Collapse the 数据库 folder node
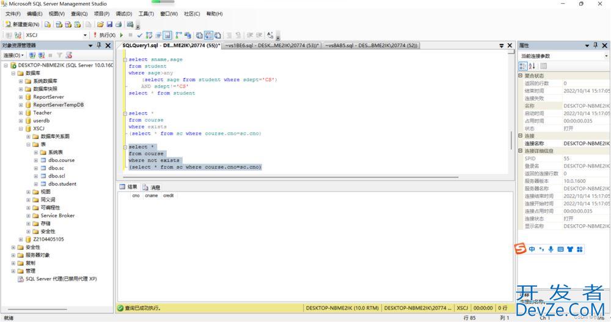The image size is (611, 323). (x=13, y=74)
